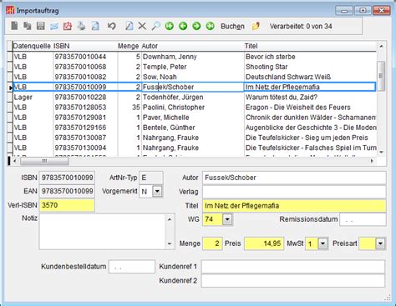Select row with Temple, Peter
396x306 pixels.
click(194, 67)
